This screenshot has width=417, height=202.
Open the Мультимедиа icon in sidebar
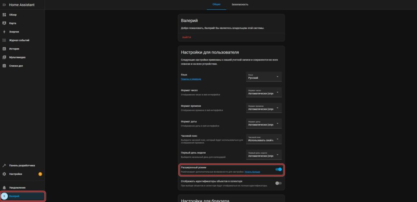coord(4,57)
